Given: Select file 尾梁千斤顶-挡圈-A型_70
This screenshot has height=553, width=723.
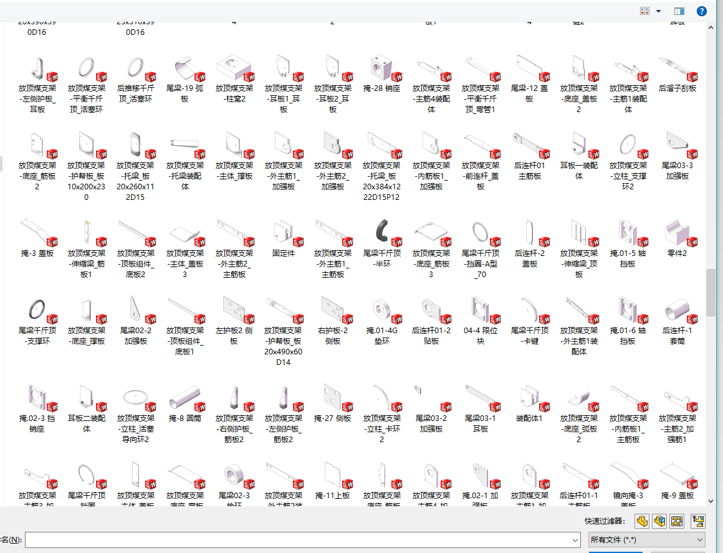Looking at the screenshot, I should tap(481, 249).
